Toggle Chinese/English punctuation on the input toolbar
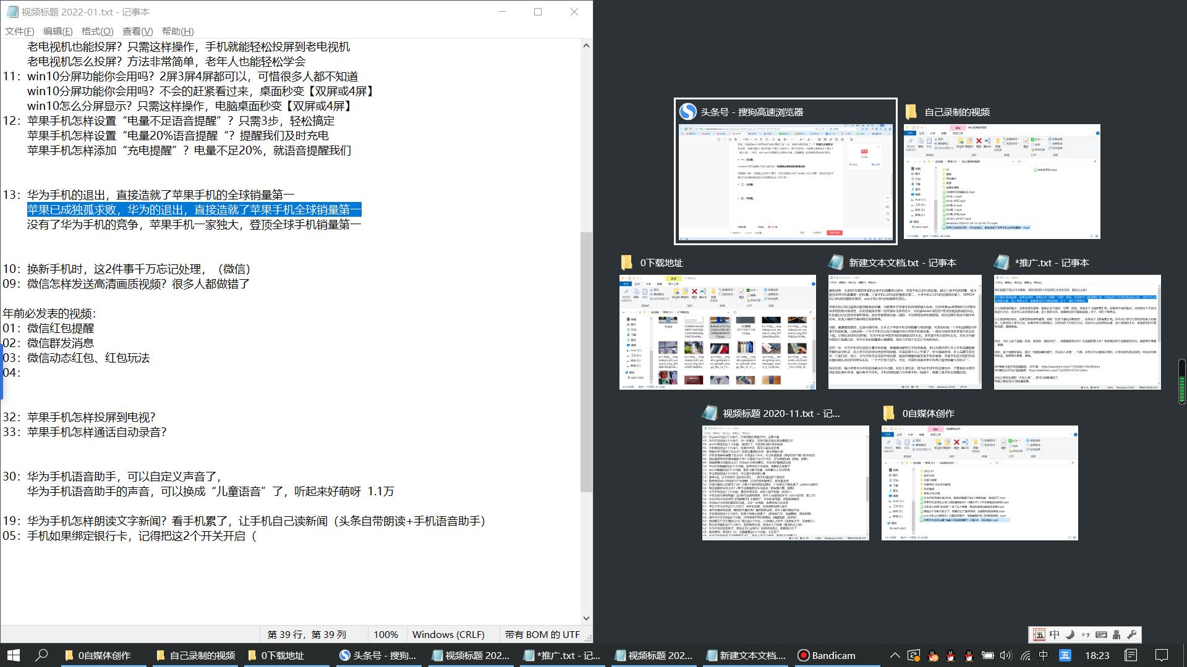 (x=1086, y=634)
